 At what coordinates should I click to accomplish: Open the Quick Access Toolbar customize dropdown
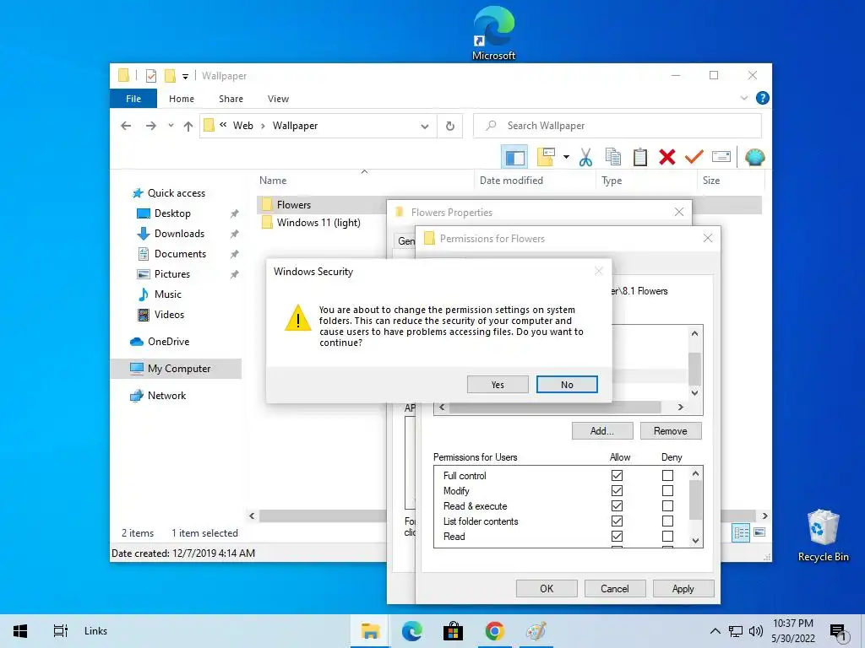pyautogui.click(x=185, y=76)
